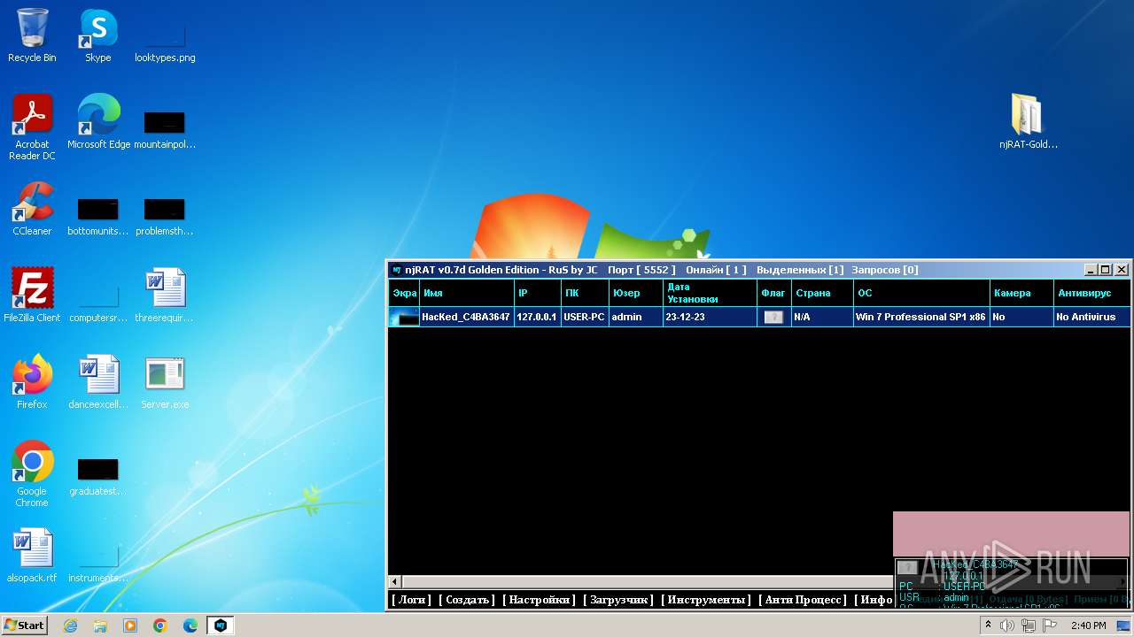Show hidden tray icons arrow
Viewport: 1134px width, 637px height.
[988, 625]
